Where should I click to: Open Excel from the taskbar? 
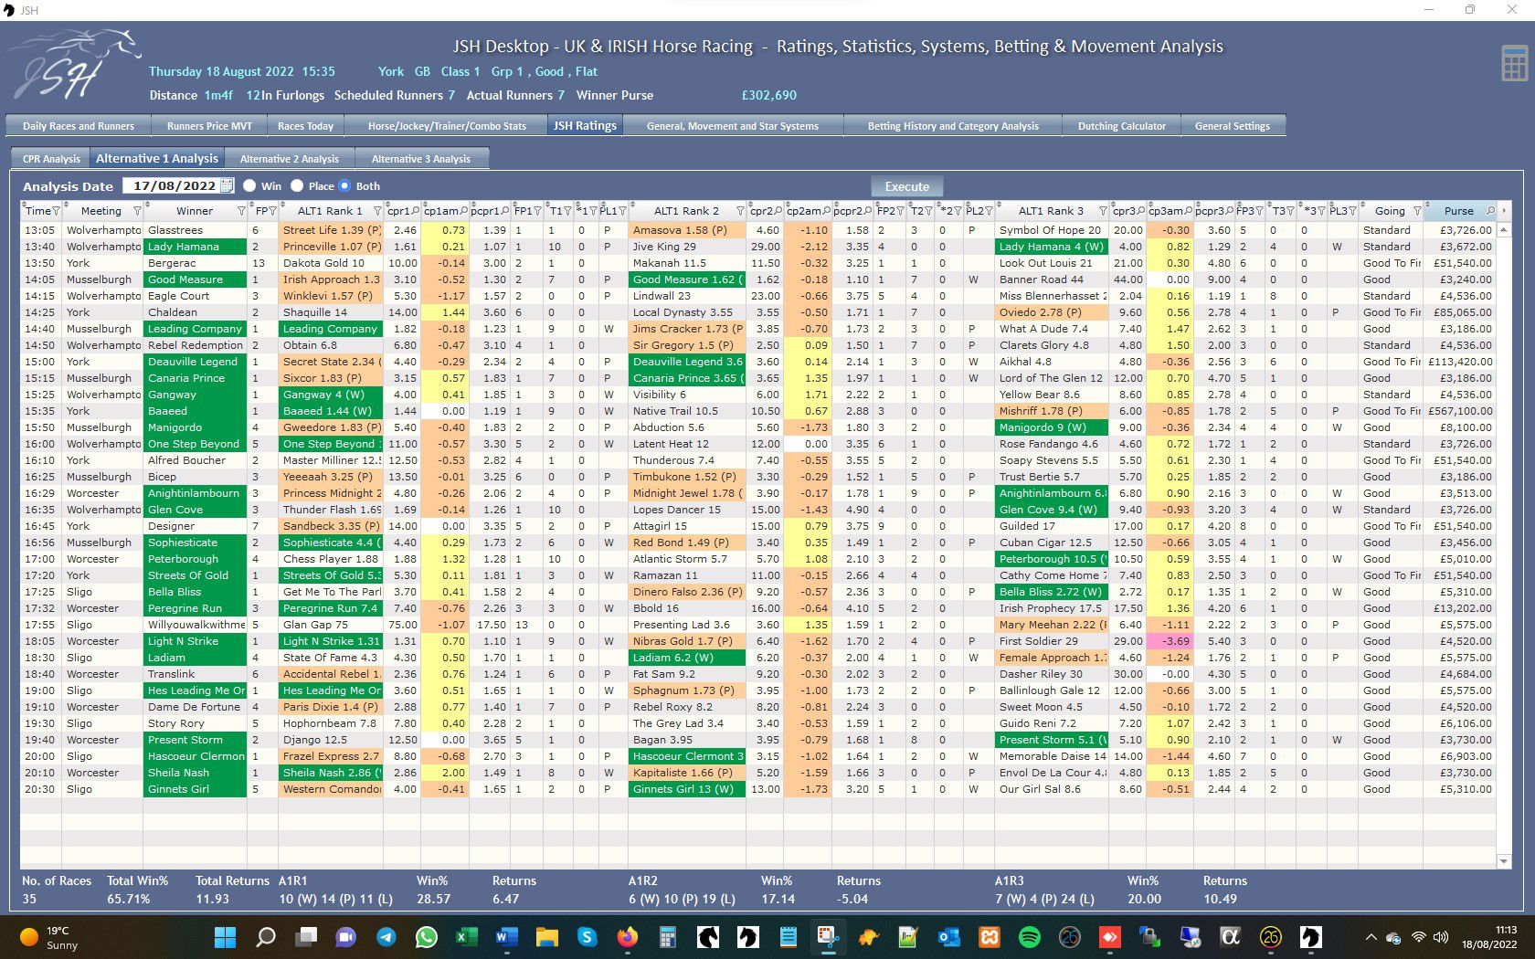[466, 937]
